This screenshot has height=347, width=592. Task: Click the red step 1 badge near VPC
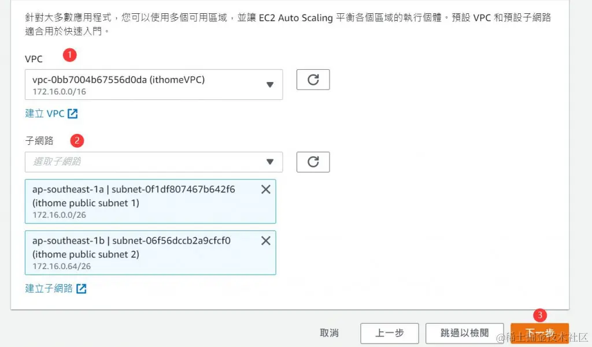(x=70, y=55)
